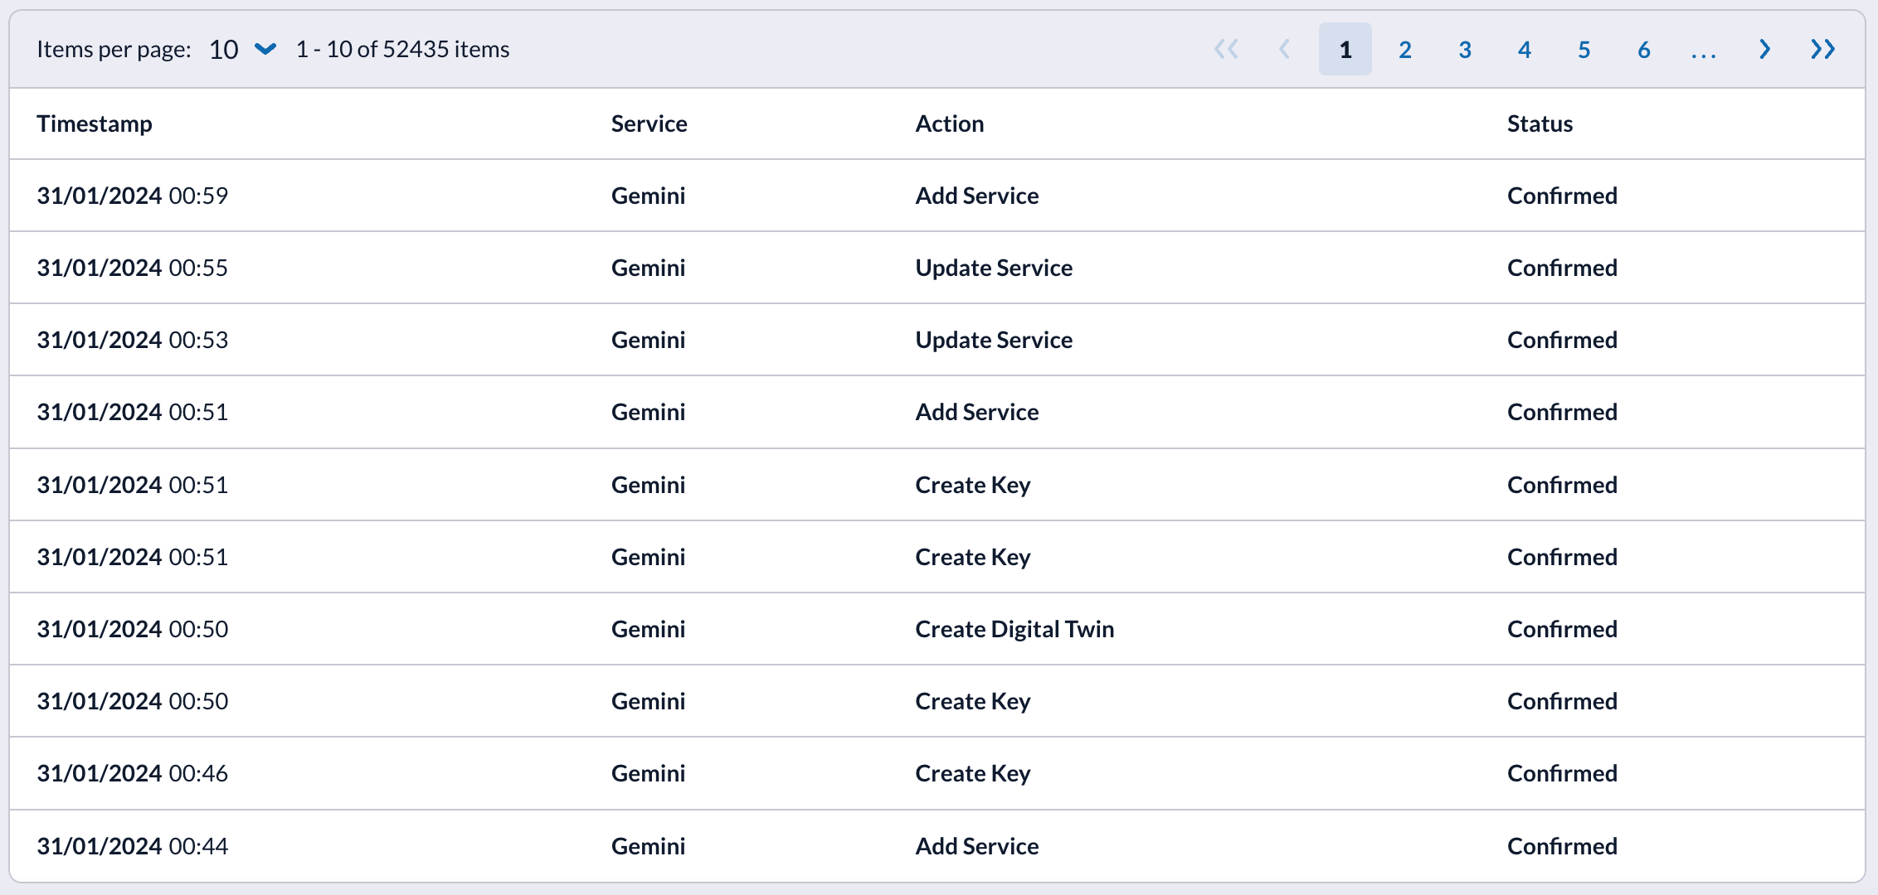
Task: Click Confirmed status in the 00:59 row
Action: pyautogui.click(x=1562, y=196)
